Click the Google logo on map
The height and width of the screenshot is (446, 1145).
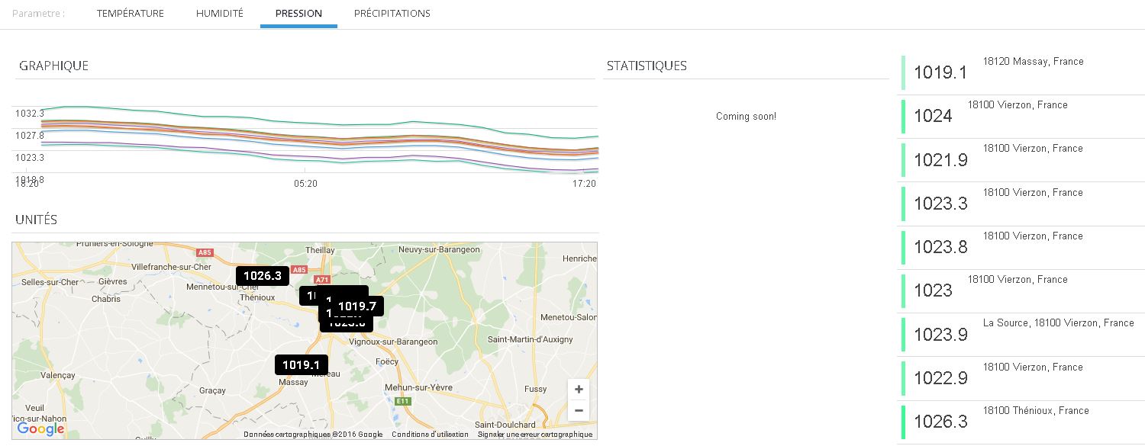(40, 429)
